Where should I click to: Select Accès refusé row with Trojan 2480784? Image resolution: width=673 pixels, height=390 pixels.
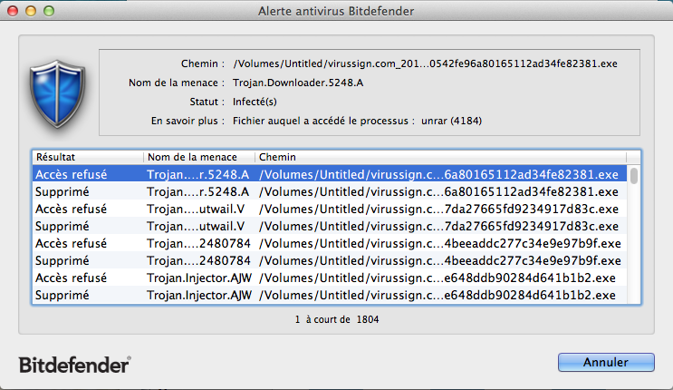(330, 243)
